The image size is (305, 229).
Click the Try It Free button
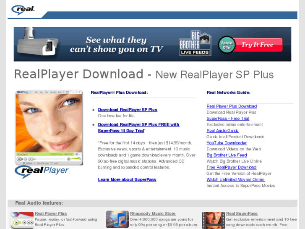(257, 45)
